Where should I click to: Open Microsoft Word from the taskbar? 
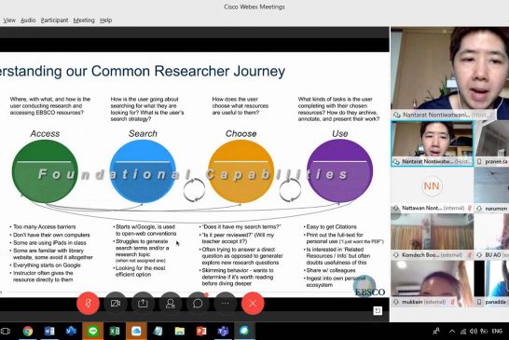pyautogui.click(x=49, y=331)
